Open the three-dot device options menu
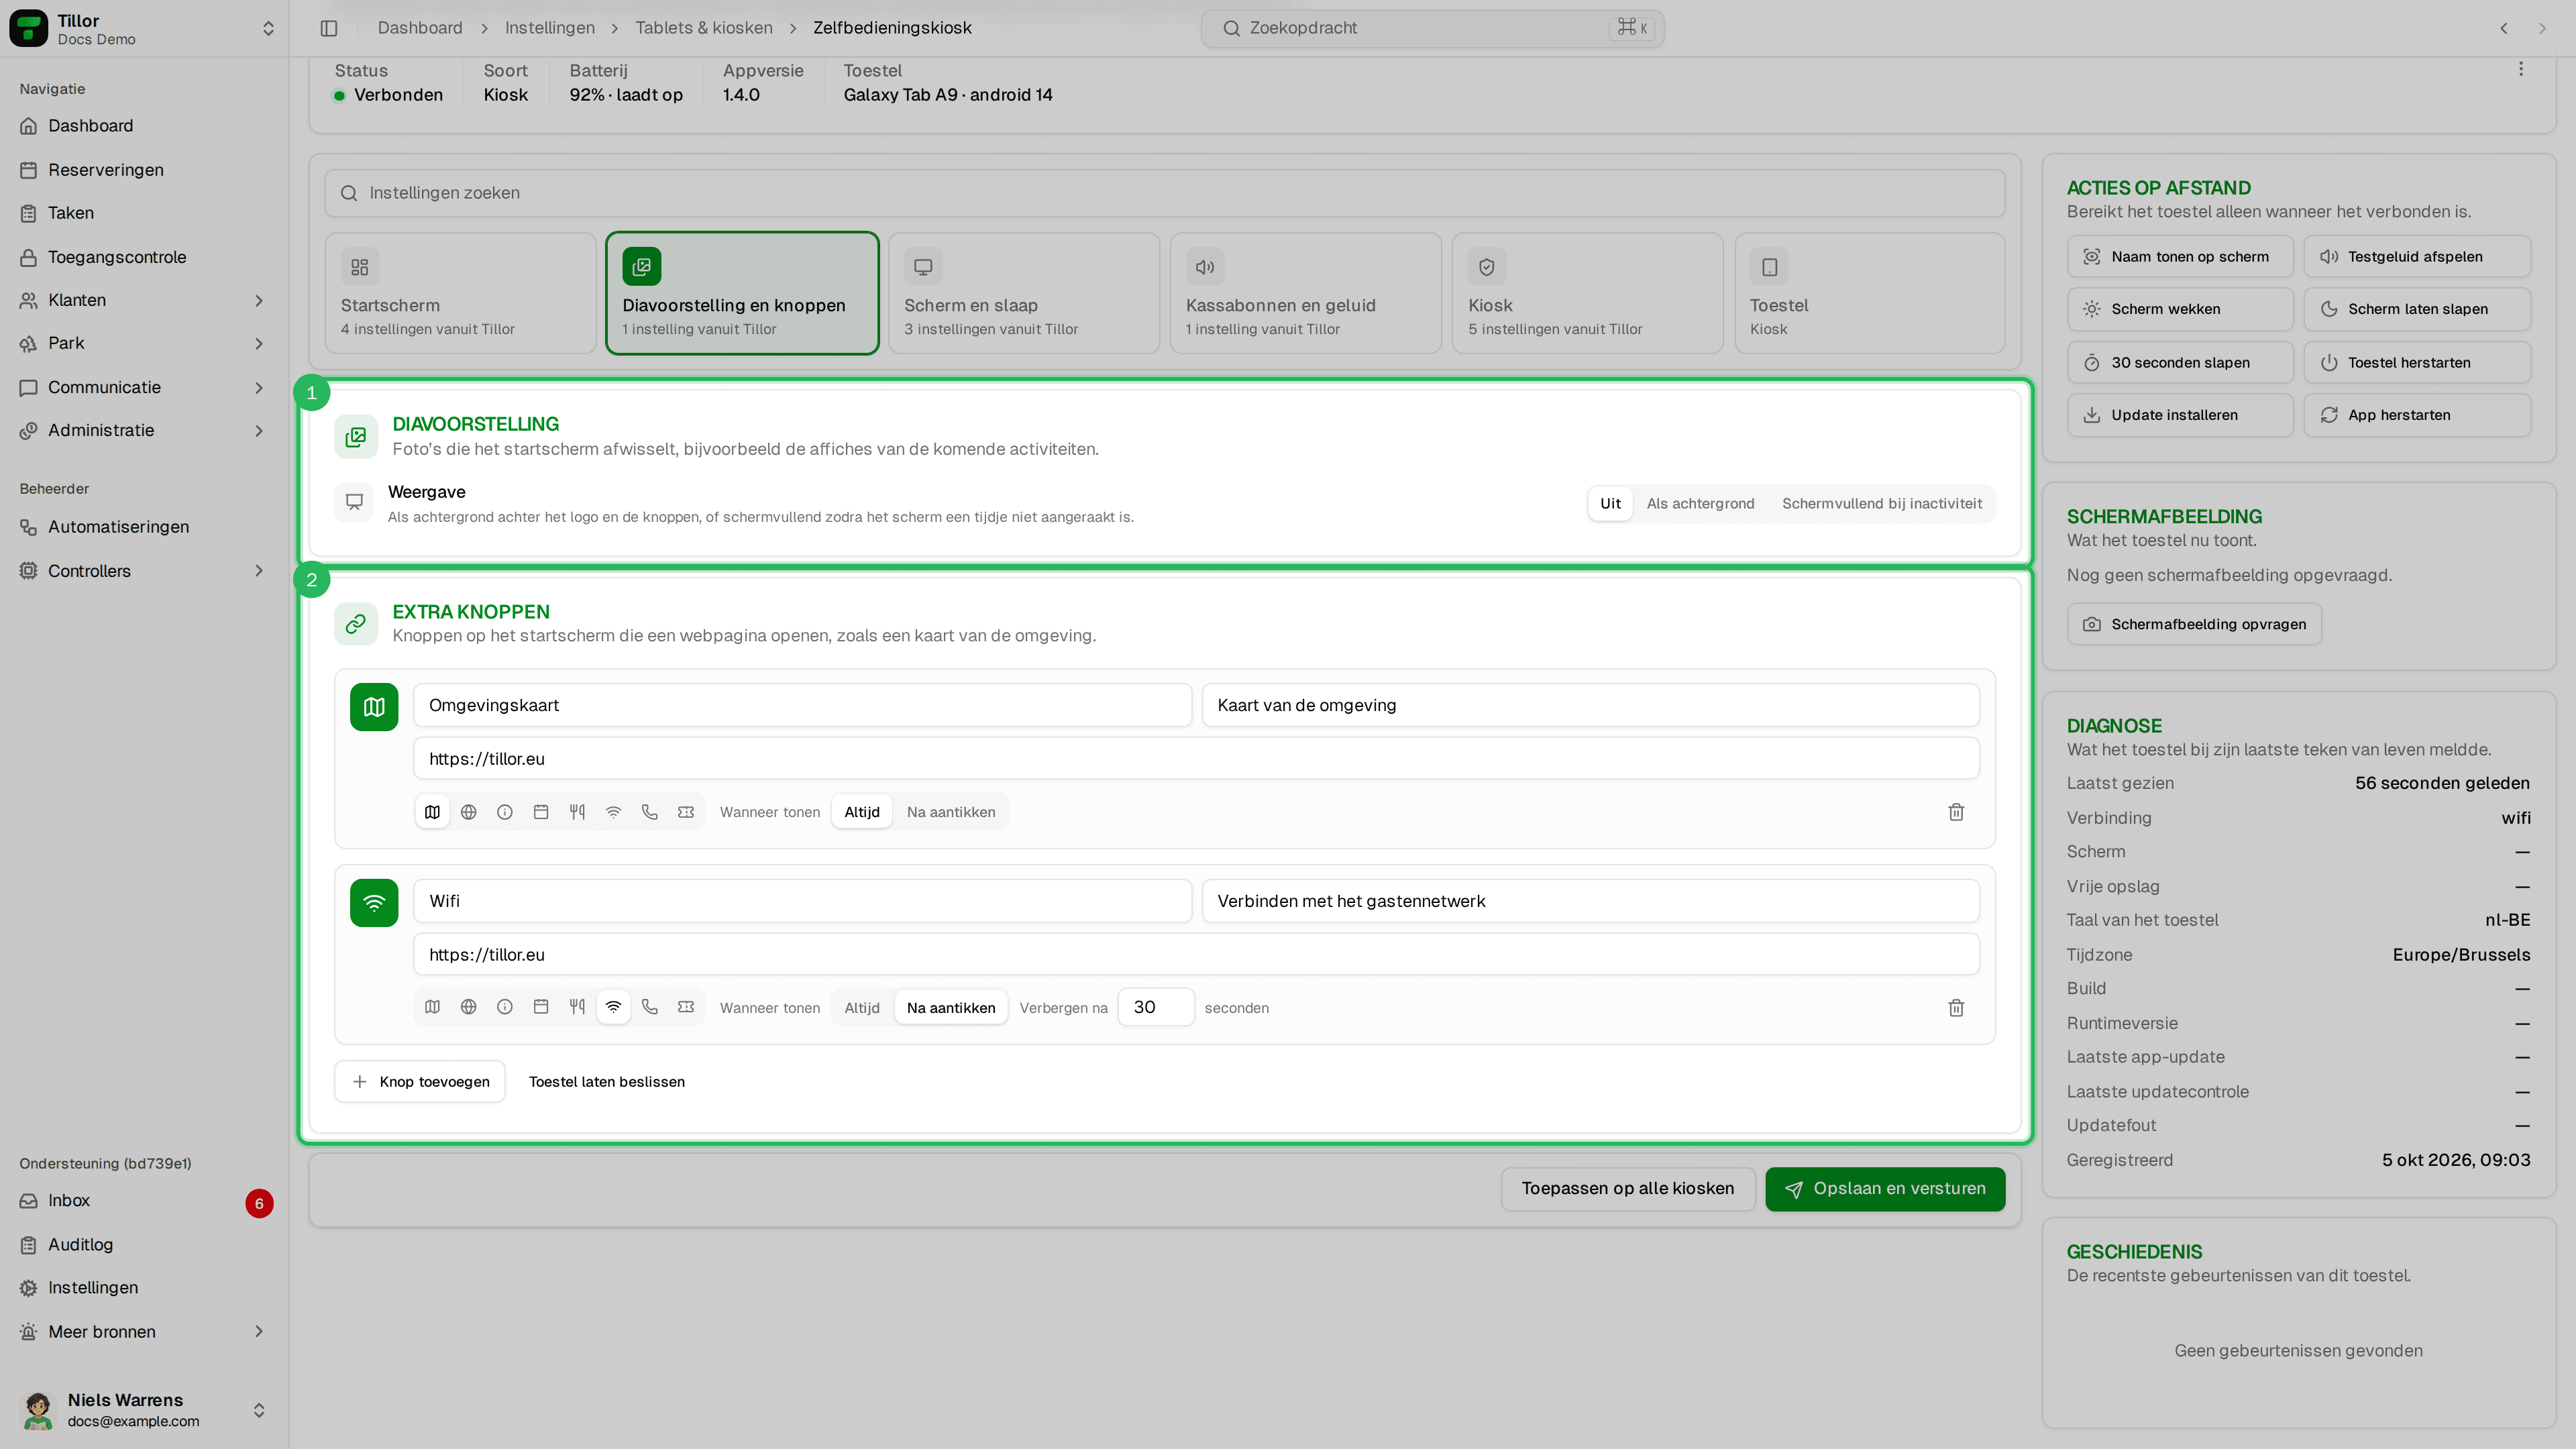The width and height of the screenshot is (2576, 1449). 2520,69
